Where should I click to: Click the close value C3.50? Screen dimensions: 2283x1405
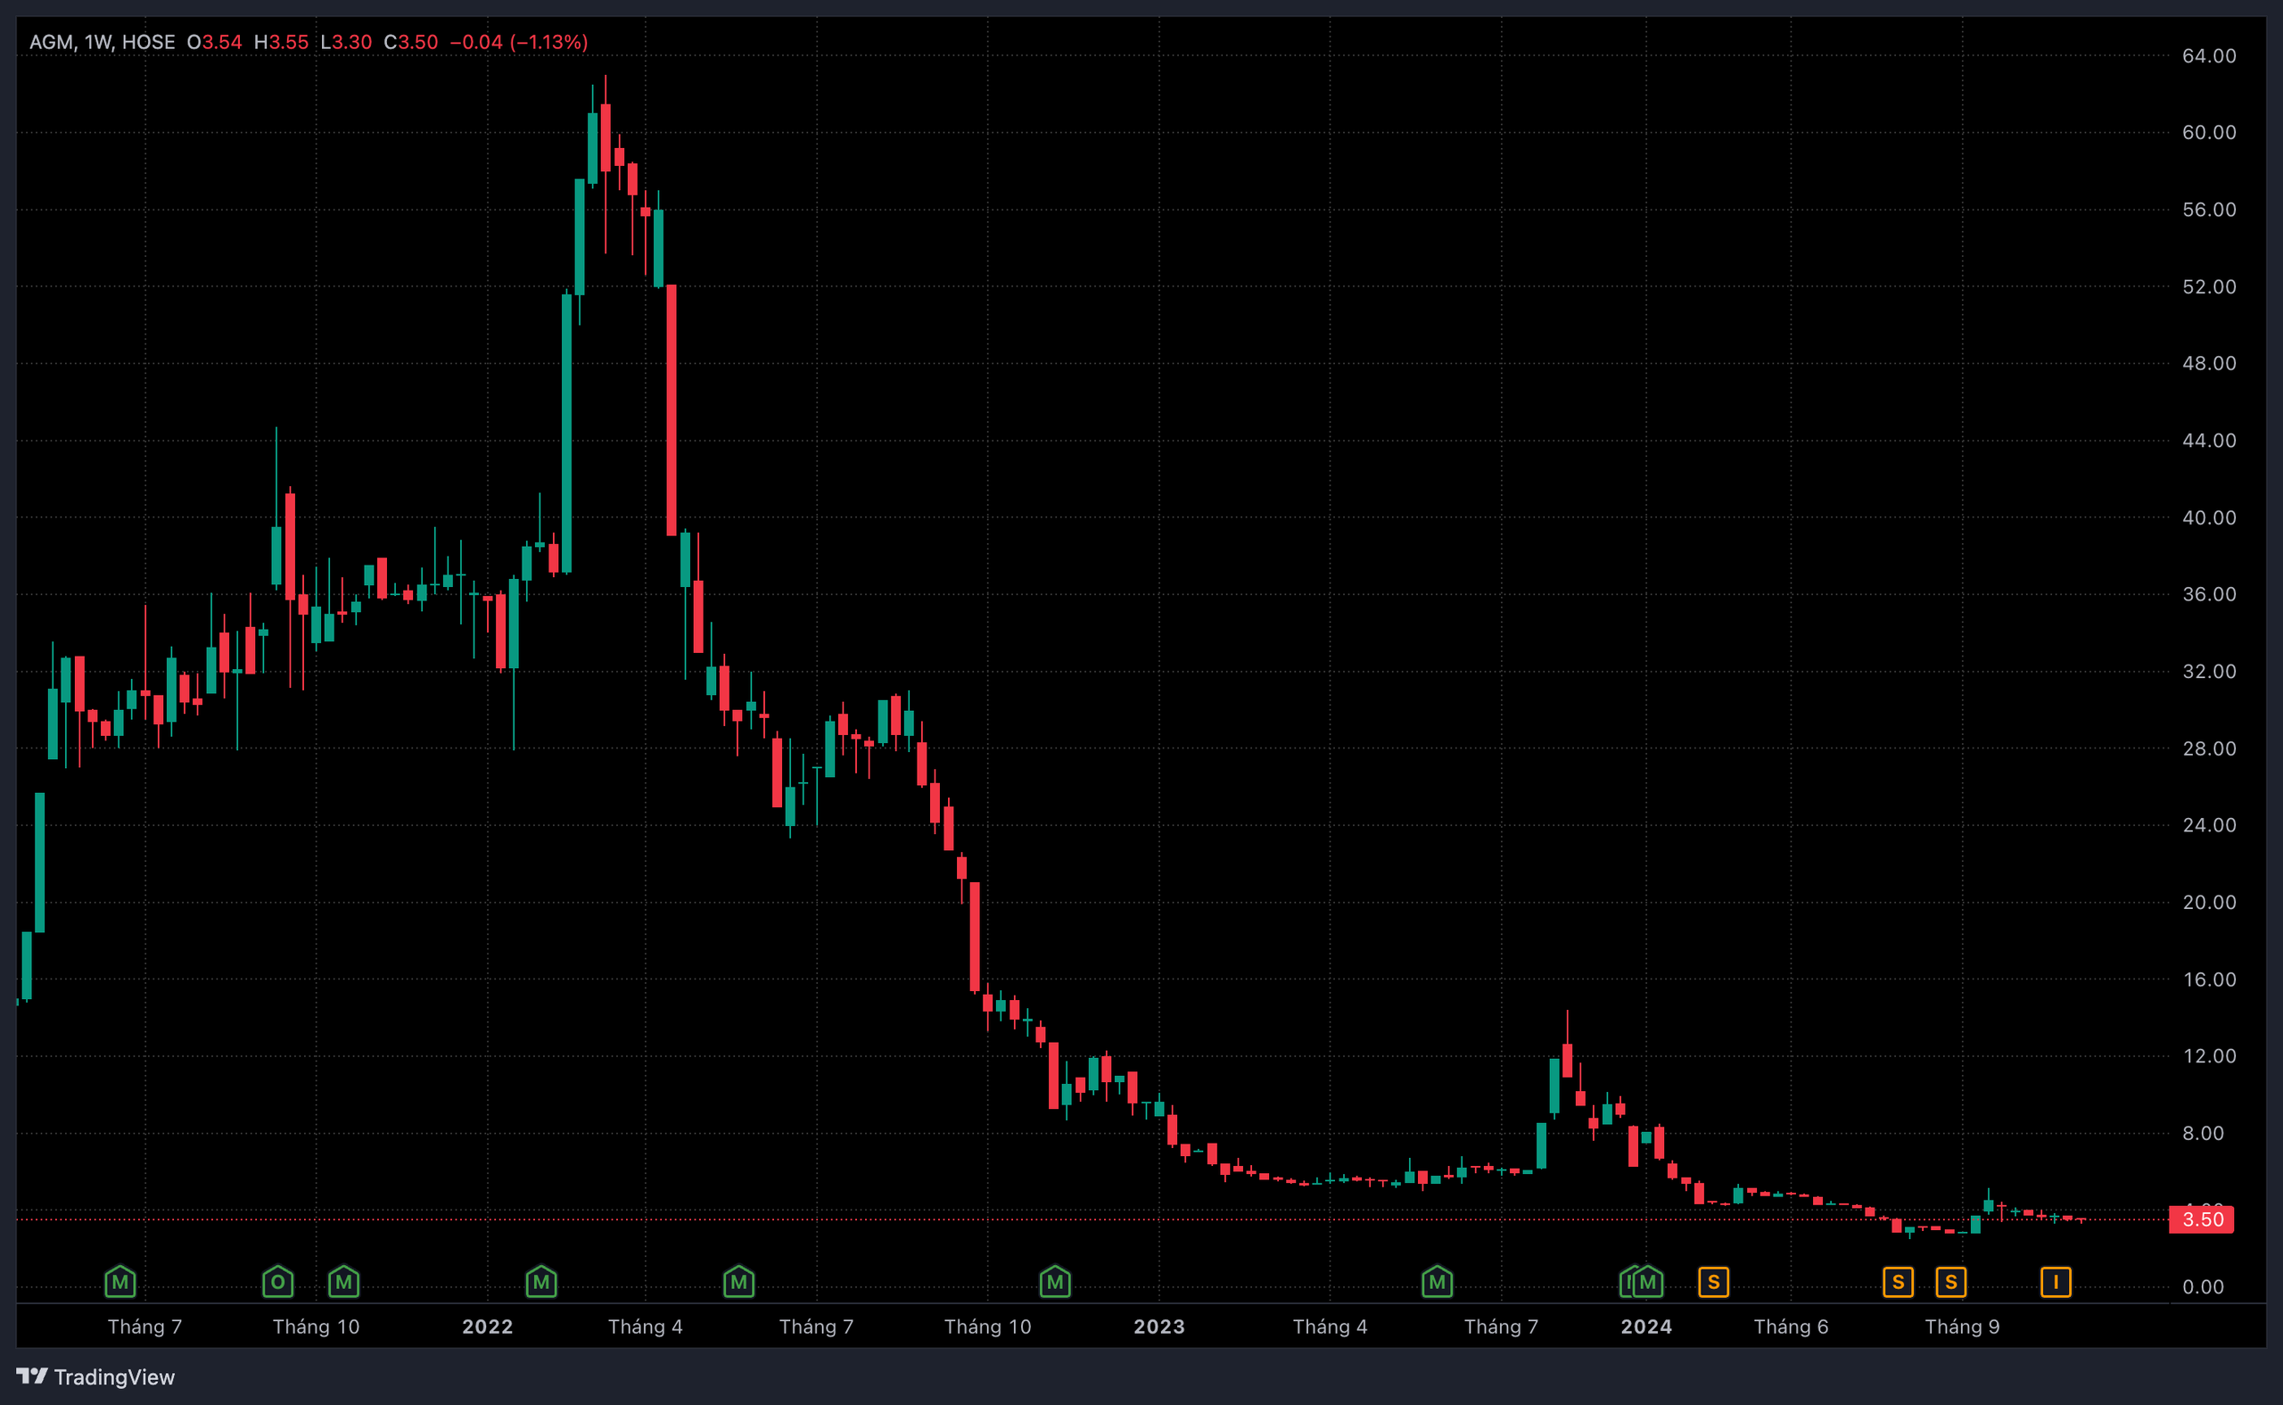410,42
